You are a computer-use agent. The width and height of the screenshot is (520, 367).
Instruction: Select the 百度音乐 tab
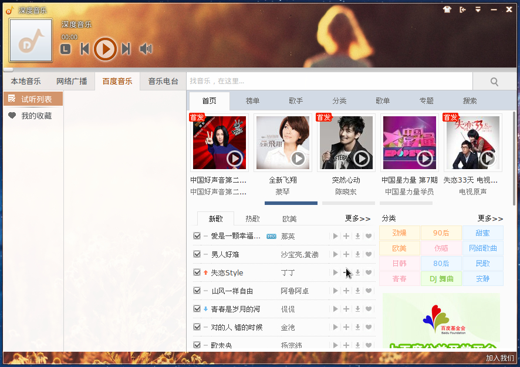[x=117, y=81]
